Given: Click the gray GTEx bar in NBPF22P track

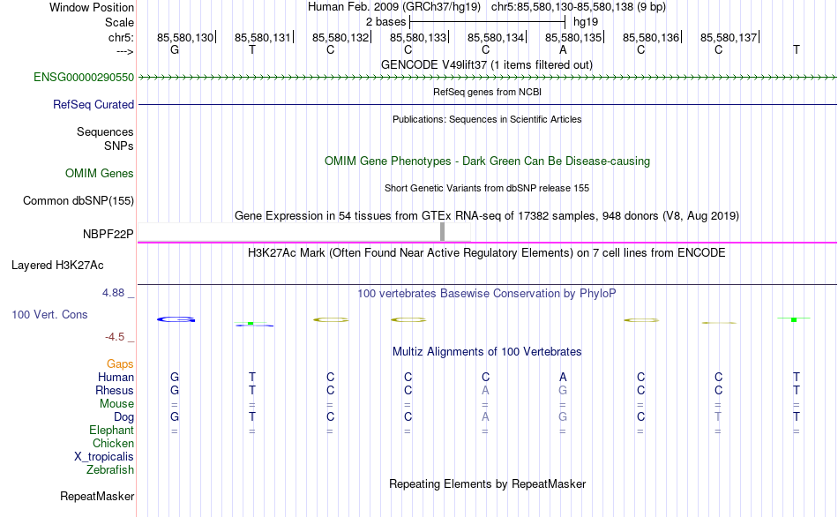Looking at the screenshot, I should (442, 232).
